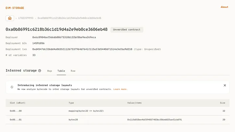Select the Table tab
The height and width of the screenshot is (132, 235).
click(61, 71)
